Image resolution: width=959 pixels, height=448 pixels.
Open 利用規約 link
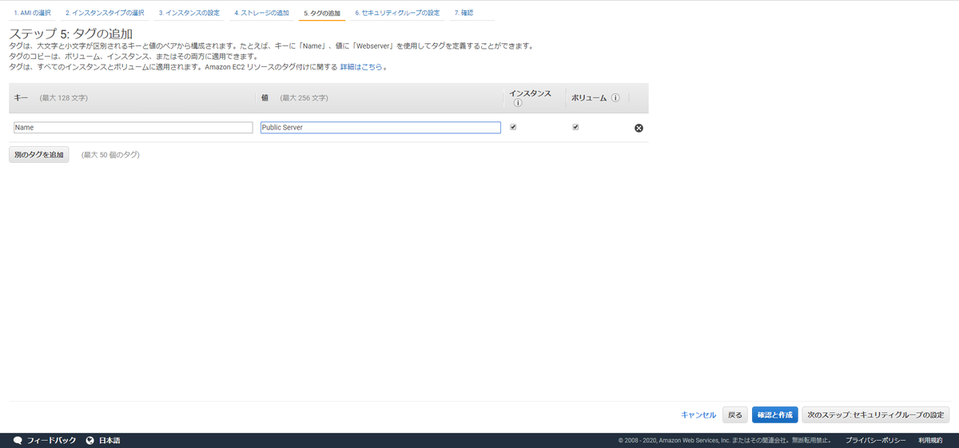click(x=930, y=440)
